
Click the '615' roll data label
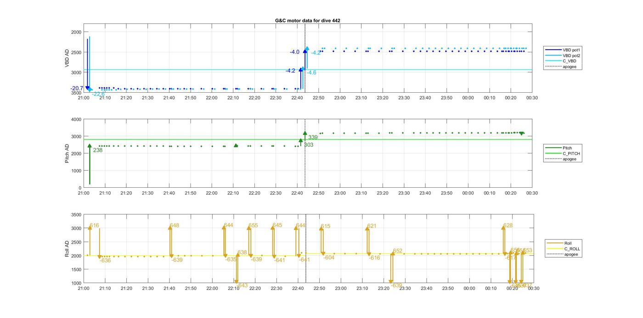[x=326, y=226]
